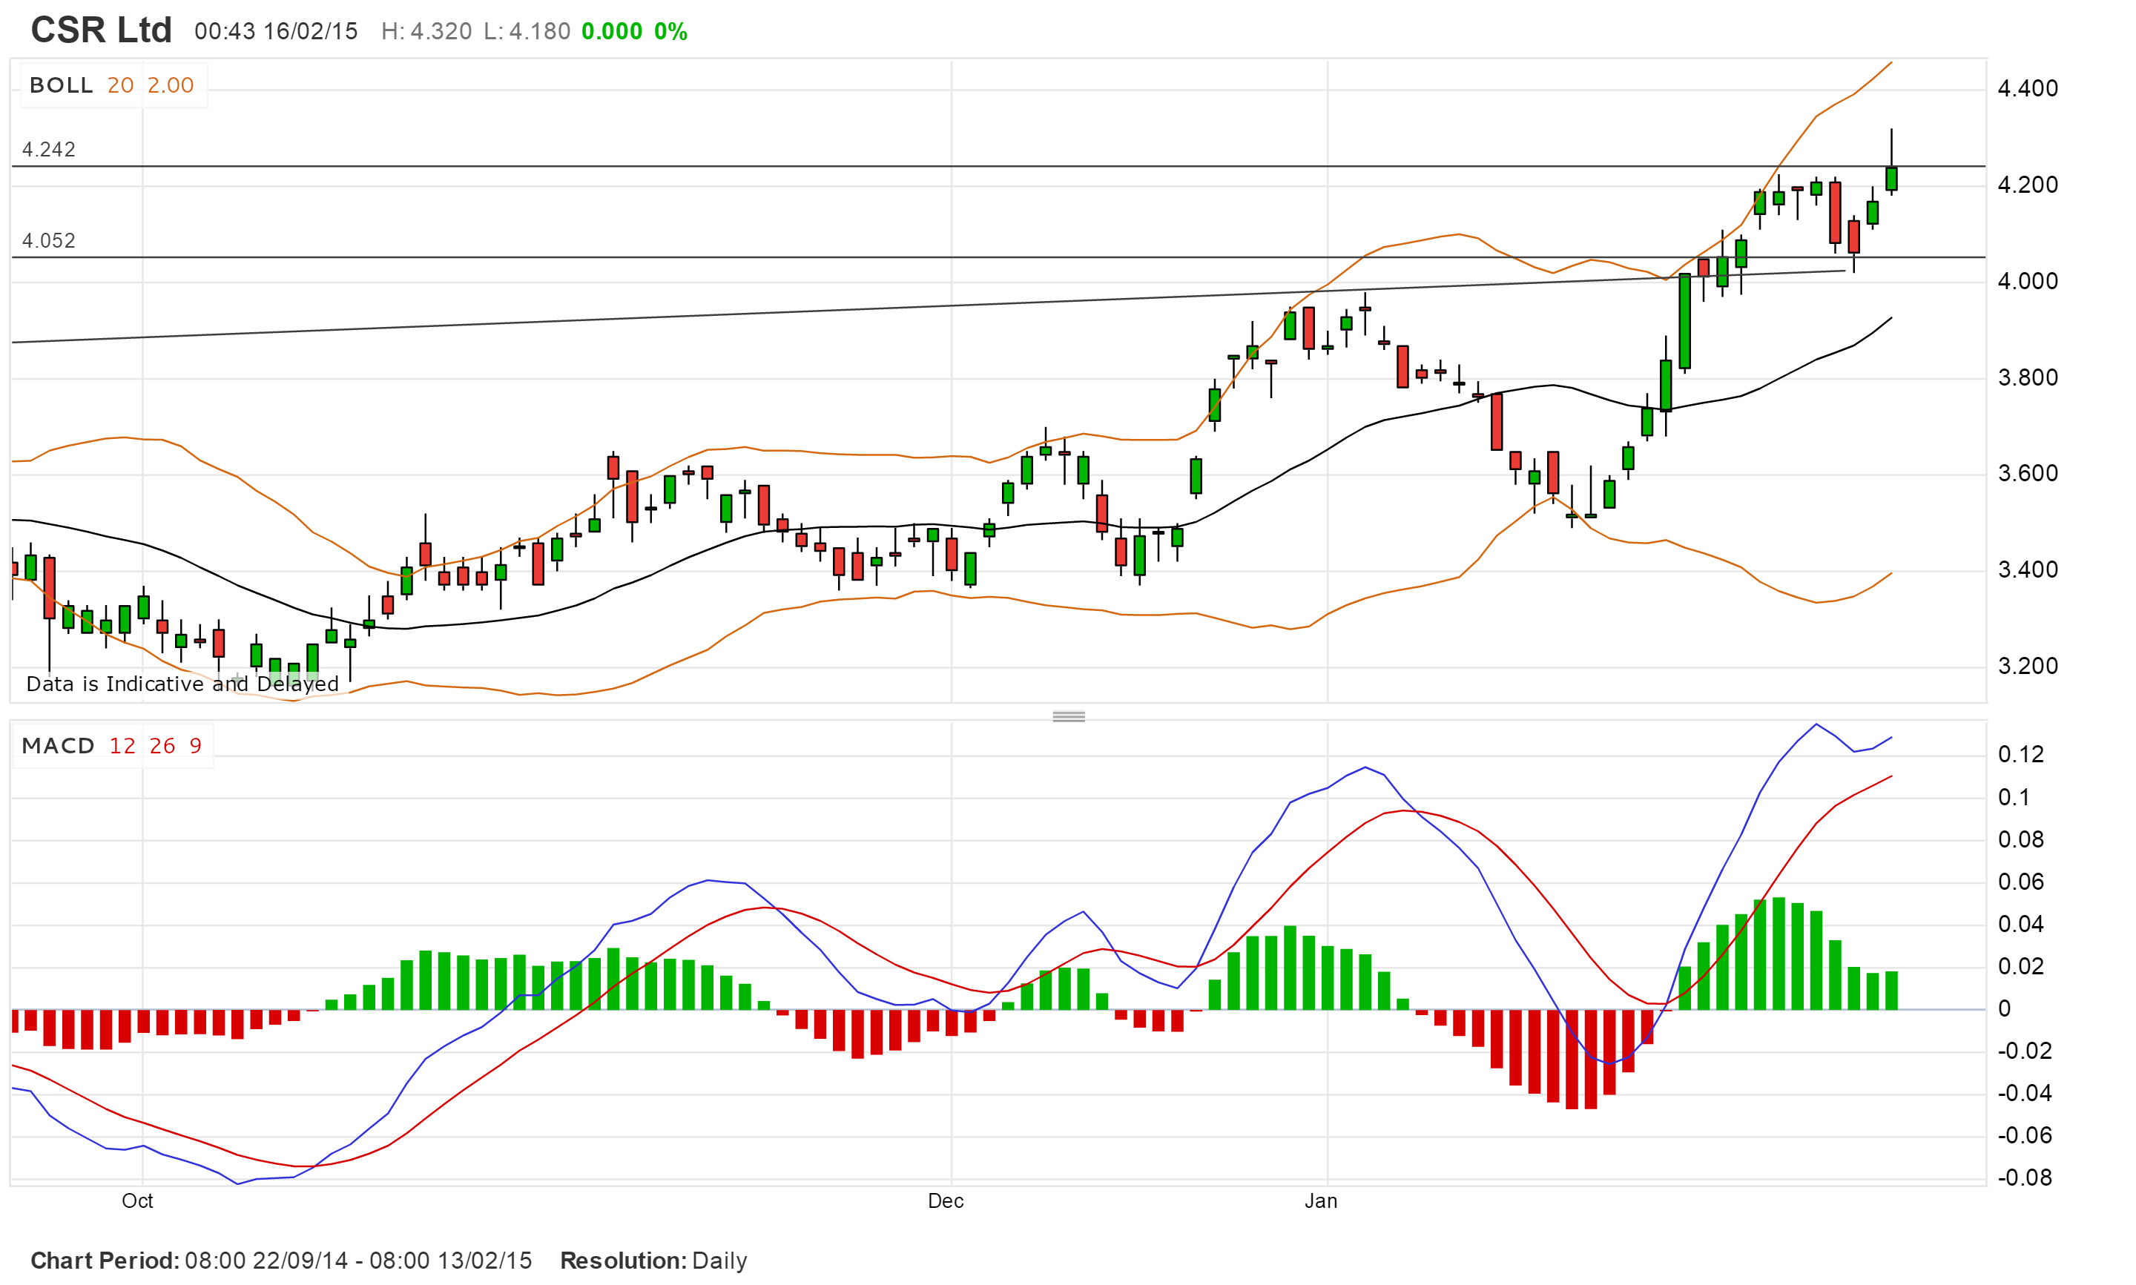Click the Dec date axis label
2136x1285 pixels.
click(945, 1200)
